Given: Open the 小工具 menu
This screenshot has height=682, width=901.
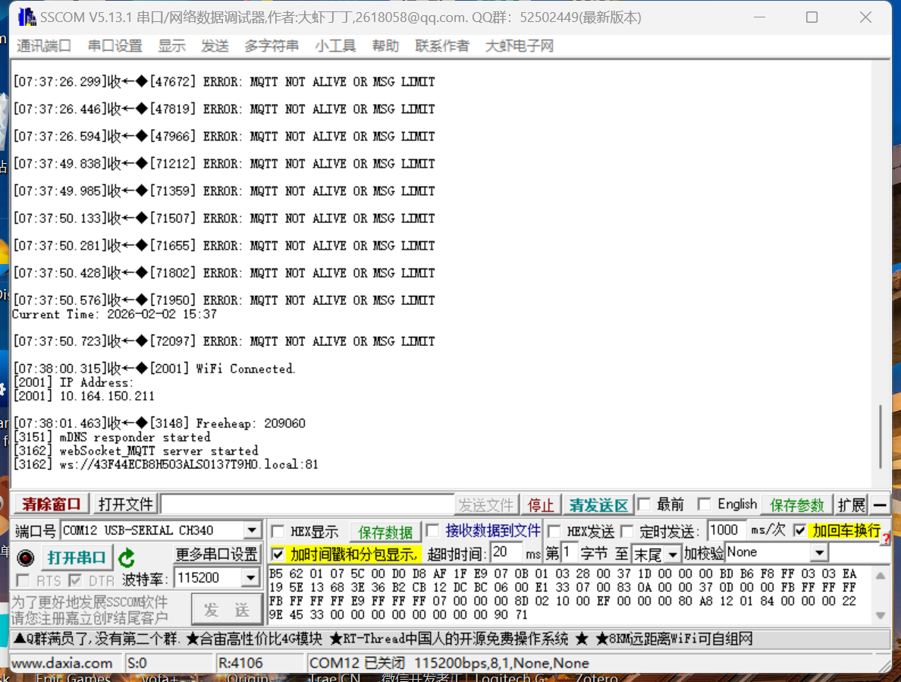Looking at the screenshot, I should (335, 46).
